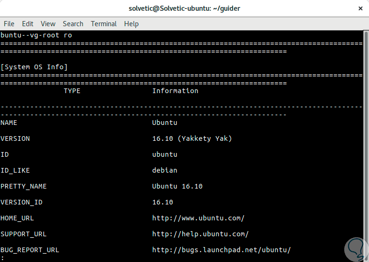Click the SUPPORT_URL row label
This screenshot has width=369, height=262.
tap(23, 234)
